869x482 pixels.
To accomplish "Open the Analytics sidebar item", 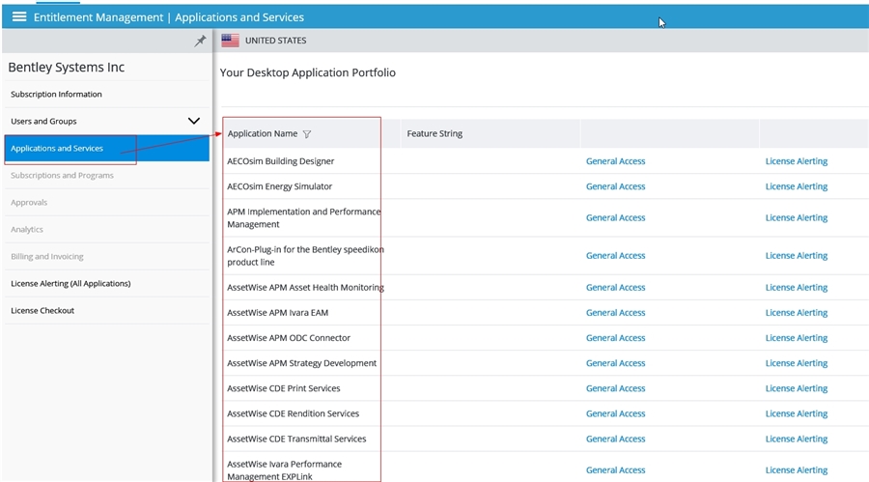I will click(x=27, y=229).
